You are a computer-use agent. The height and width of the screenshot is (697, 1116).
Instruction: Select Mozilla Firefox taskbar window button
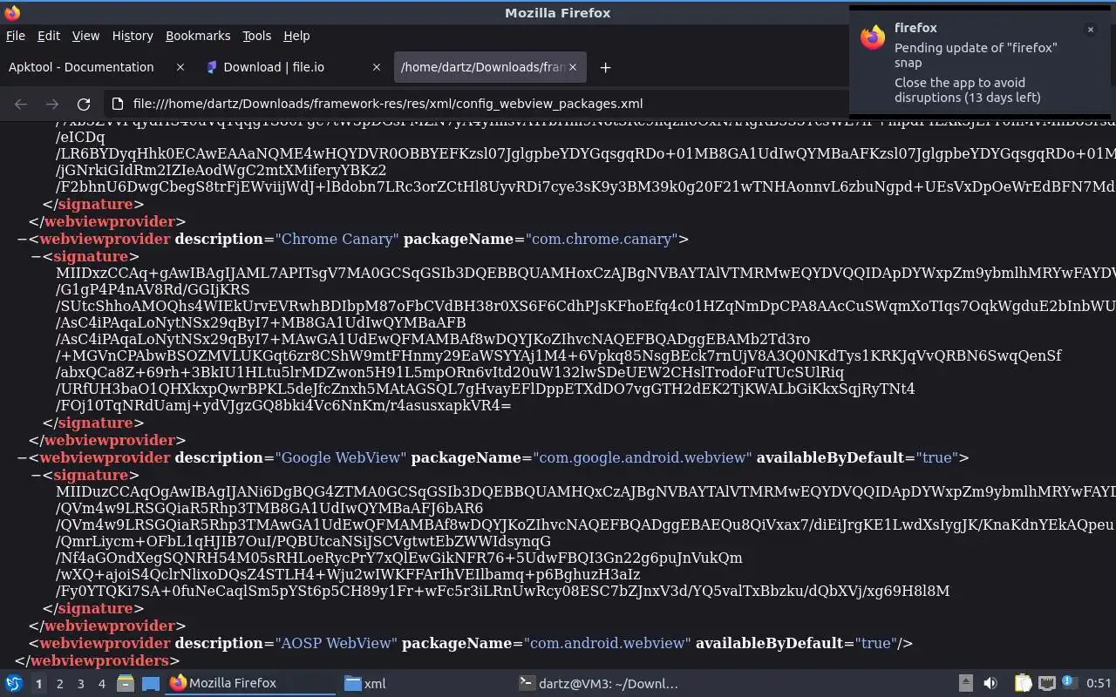(251, 683)
